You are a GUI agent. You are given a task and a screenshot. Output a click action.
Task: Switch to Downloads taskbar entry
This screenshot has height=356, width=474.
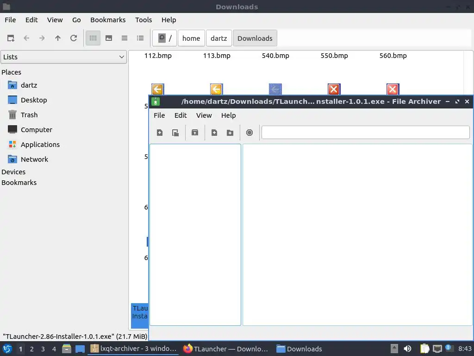tap(299, 349)
